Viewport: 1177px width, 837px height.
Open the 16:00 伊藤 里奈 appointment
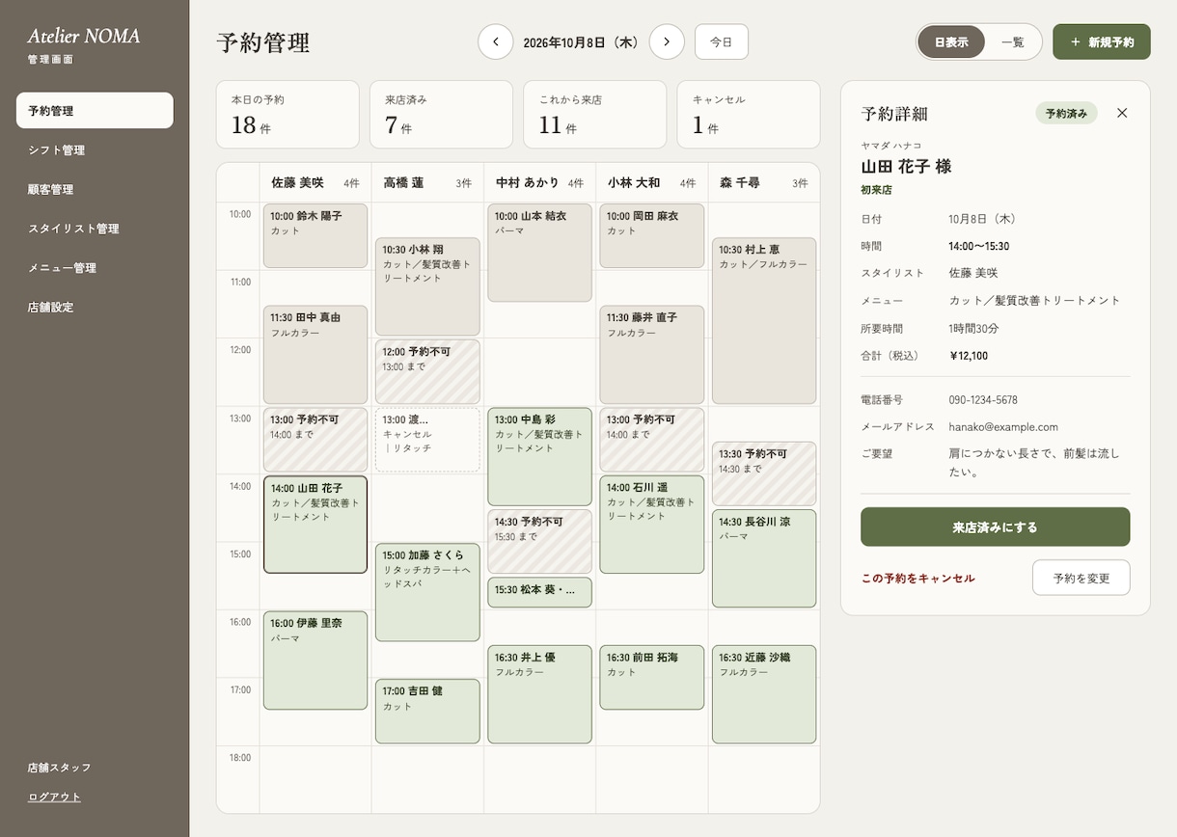coord(315,661)
